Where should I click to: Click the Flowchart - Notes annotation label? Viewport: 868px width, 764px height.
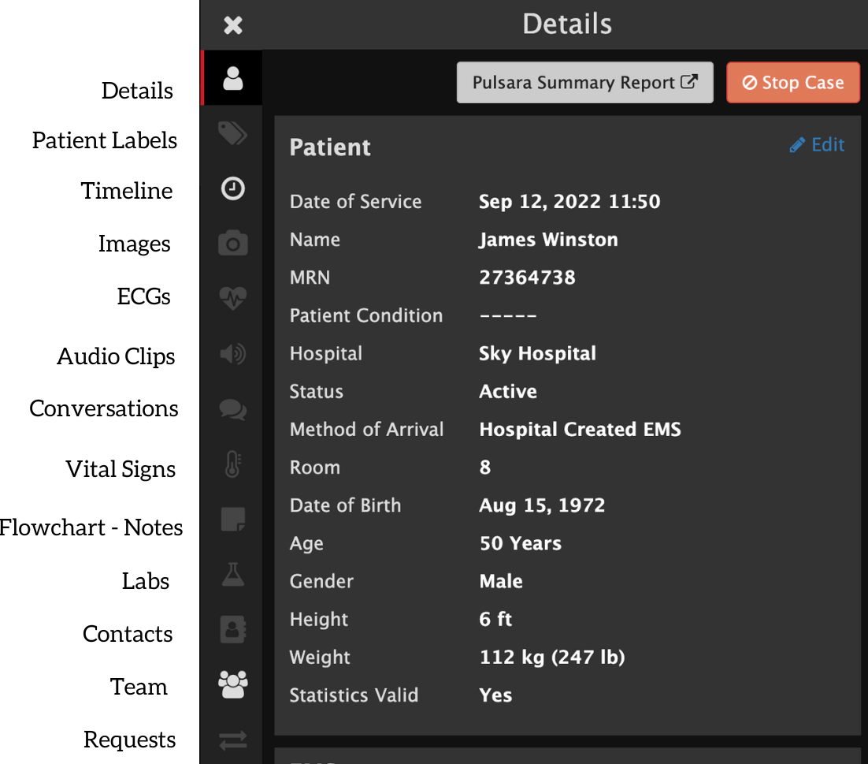point(91,527)
